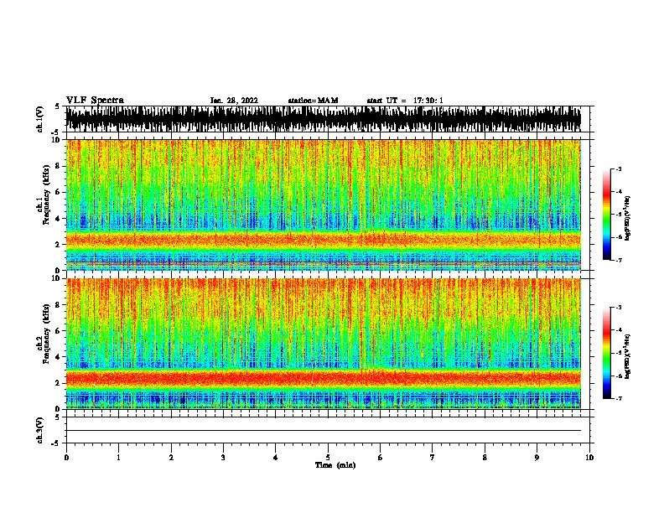
Task: Click the ch.2 "Frequency (kHz)" axis label
Action: pyautogui.click(x=46, y=334)
